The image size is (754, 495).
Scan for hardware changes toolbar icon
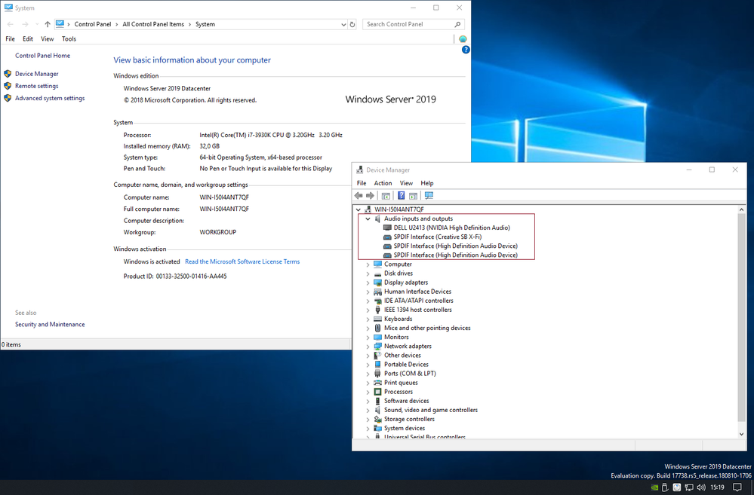pos(429,195)
